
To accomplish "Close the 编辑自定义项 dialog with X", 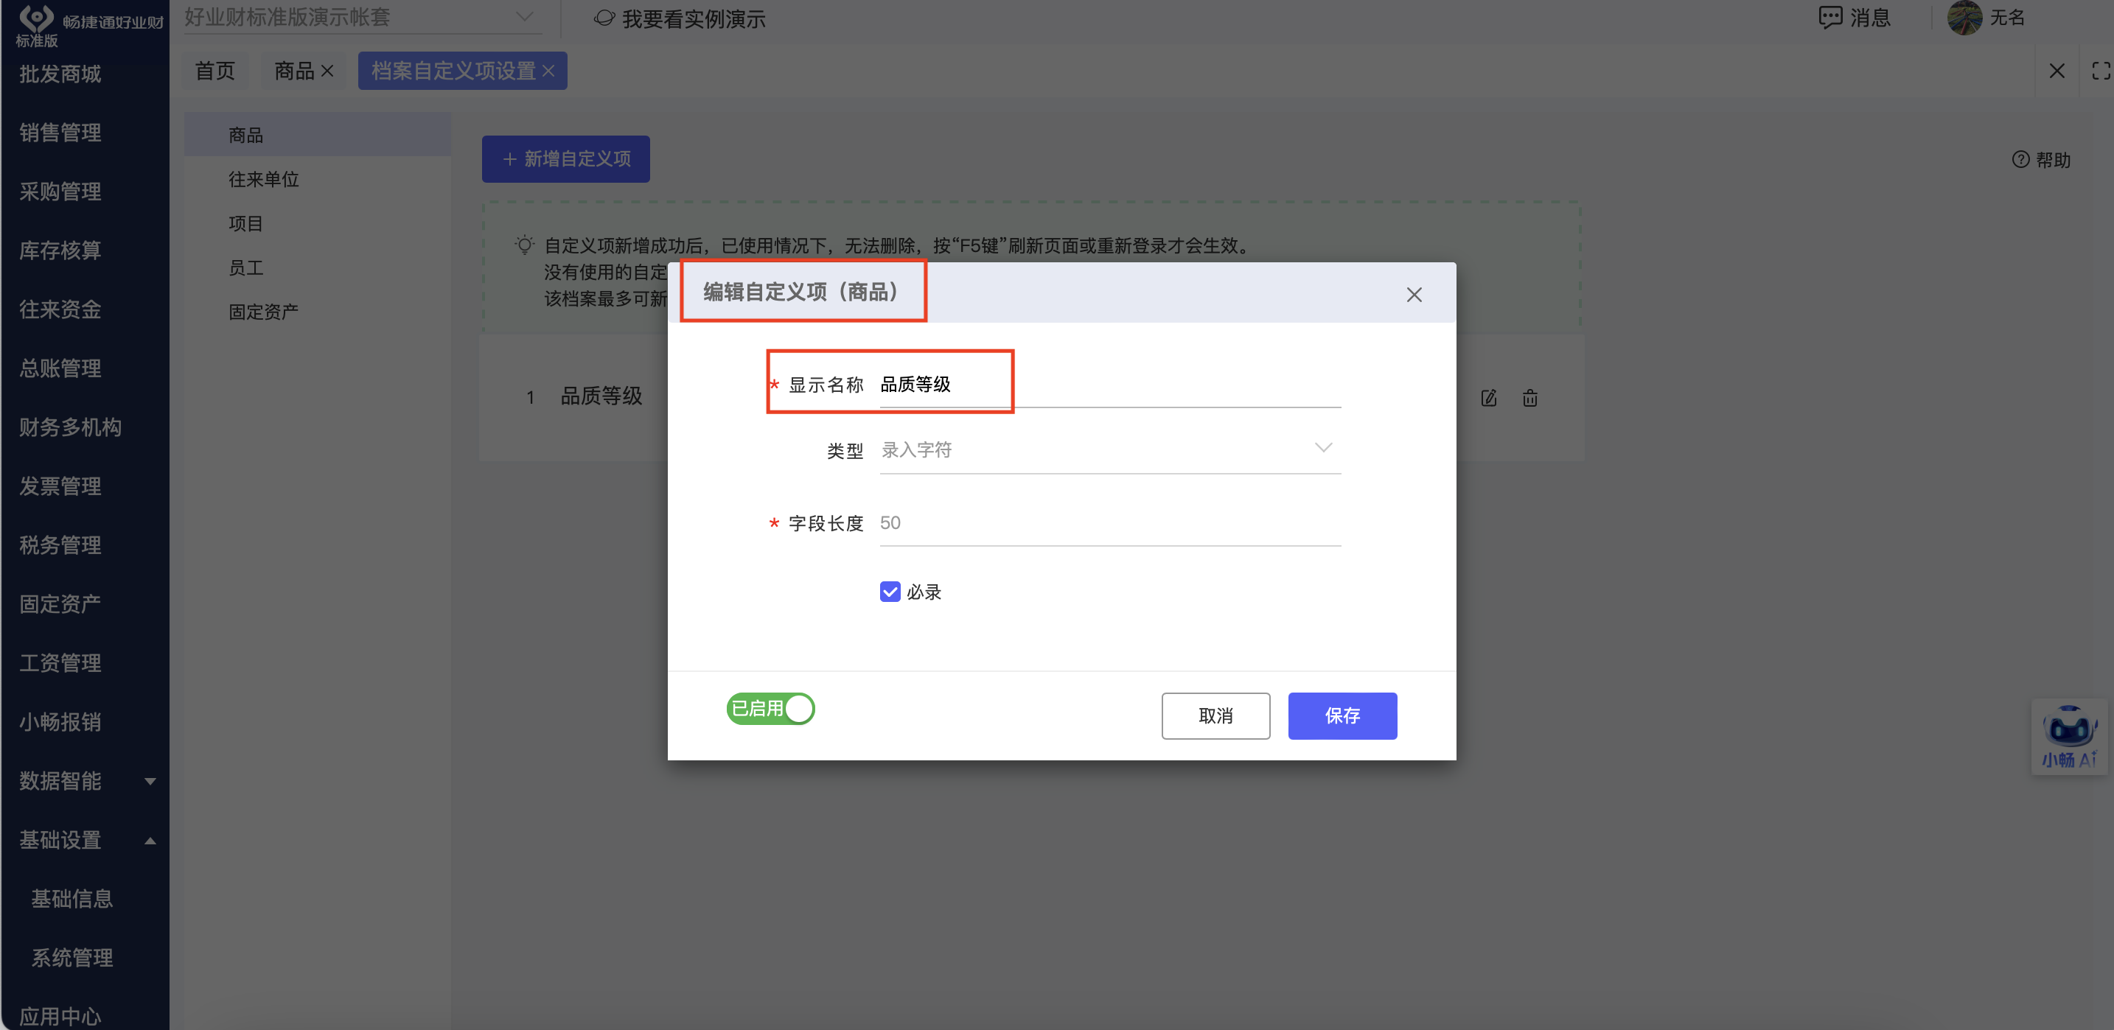I will (x=1414, y=295).
